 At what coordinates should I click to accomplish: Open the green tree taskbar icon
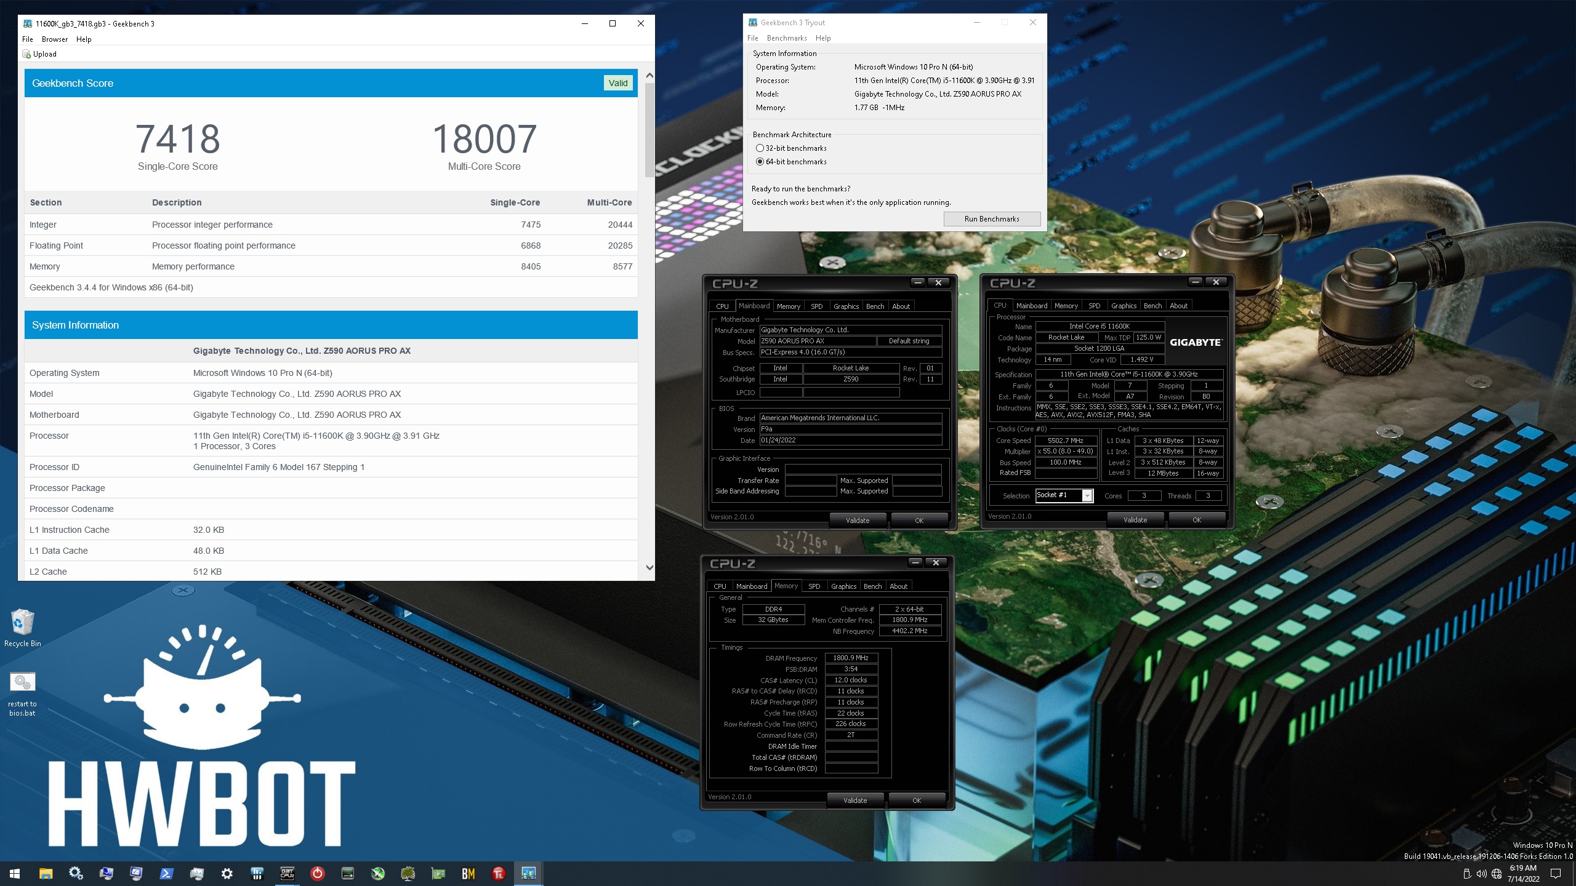tap(408, 873)
